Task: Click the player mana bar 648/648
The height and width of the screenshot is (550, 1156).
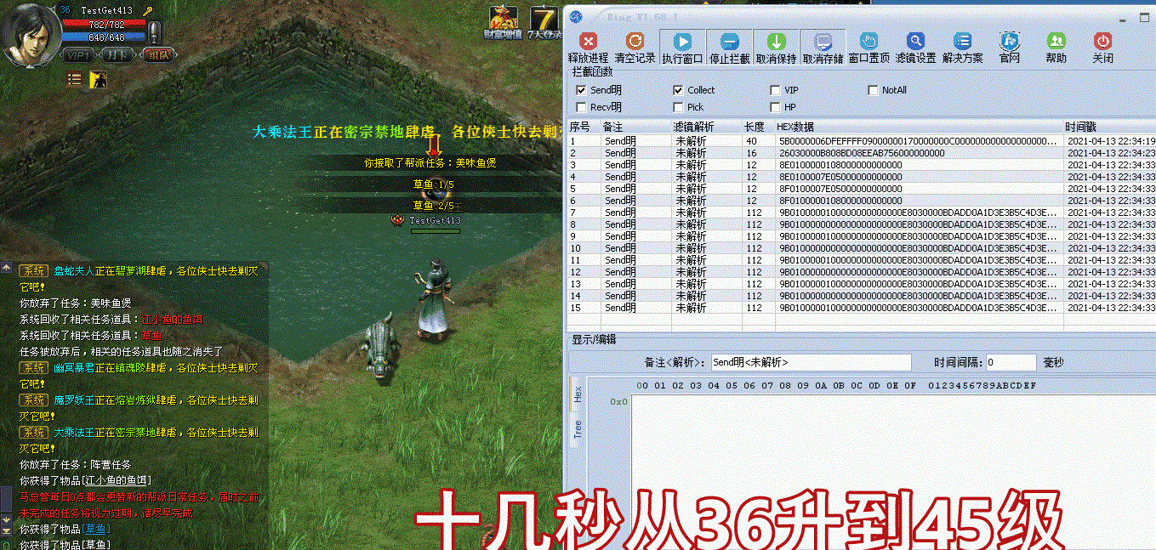Action: click(x=103, y=37)
